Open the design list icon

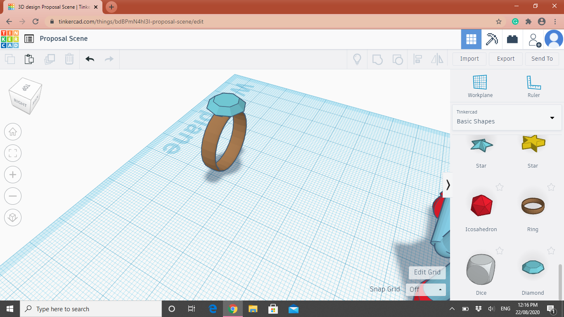[x=29, y=39]
